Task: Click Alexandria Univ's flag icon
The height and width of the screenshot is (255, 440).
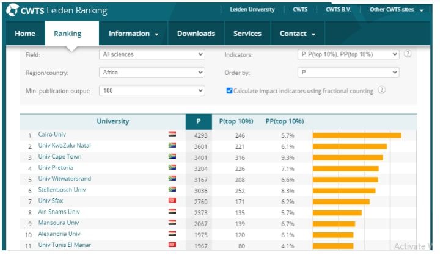Action: pos(172,234)
